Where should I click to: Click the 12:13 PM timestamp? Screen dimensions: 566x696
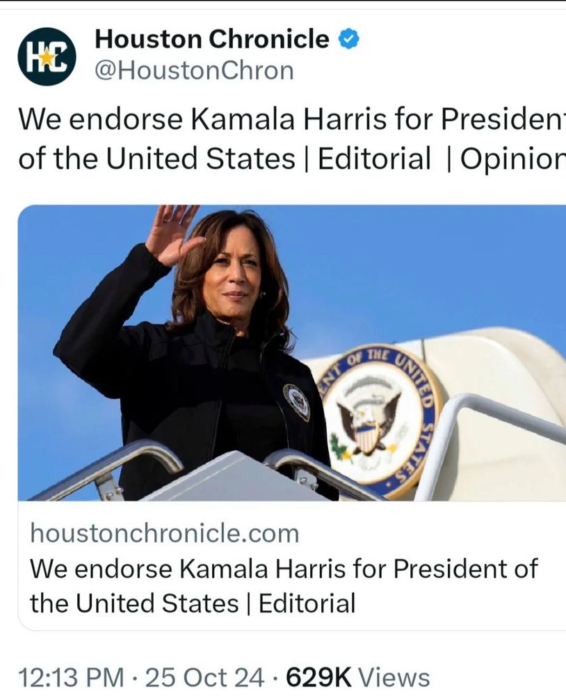click(x=72, y=677)
